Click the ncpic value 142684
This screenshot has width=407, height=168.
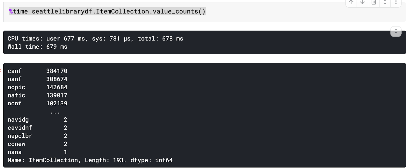57,87
